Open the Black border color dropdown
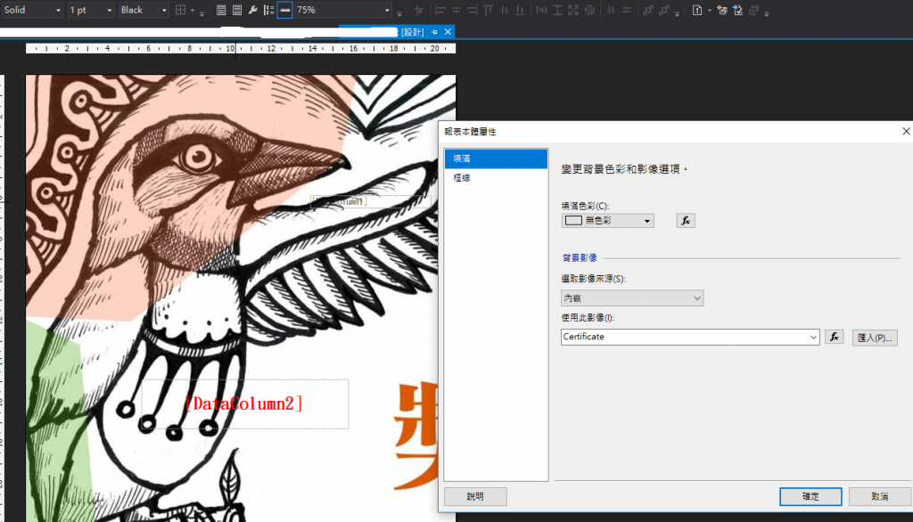The height and width of the screenshot is (522, 913). point(144,10)
